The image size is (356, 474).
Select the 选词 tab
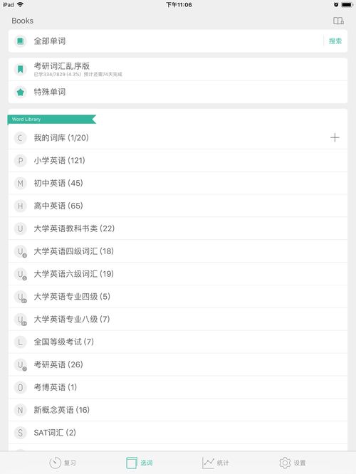tap(139, 463)
